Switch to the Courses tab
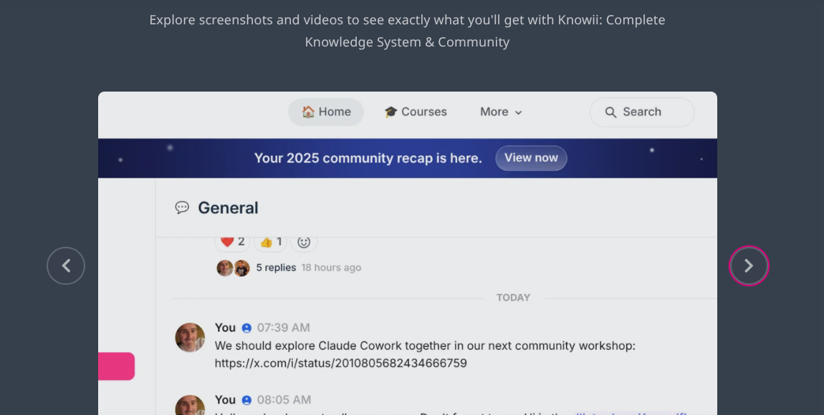The image size is (824, 415). (x=423, y=112)
